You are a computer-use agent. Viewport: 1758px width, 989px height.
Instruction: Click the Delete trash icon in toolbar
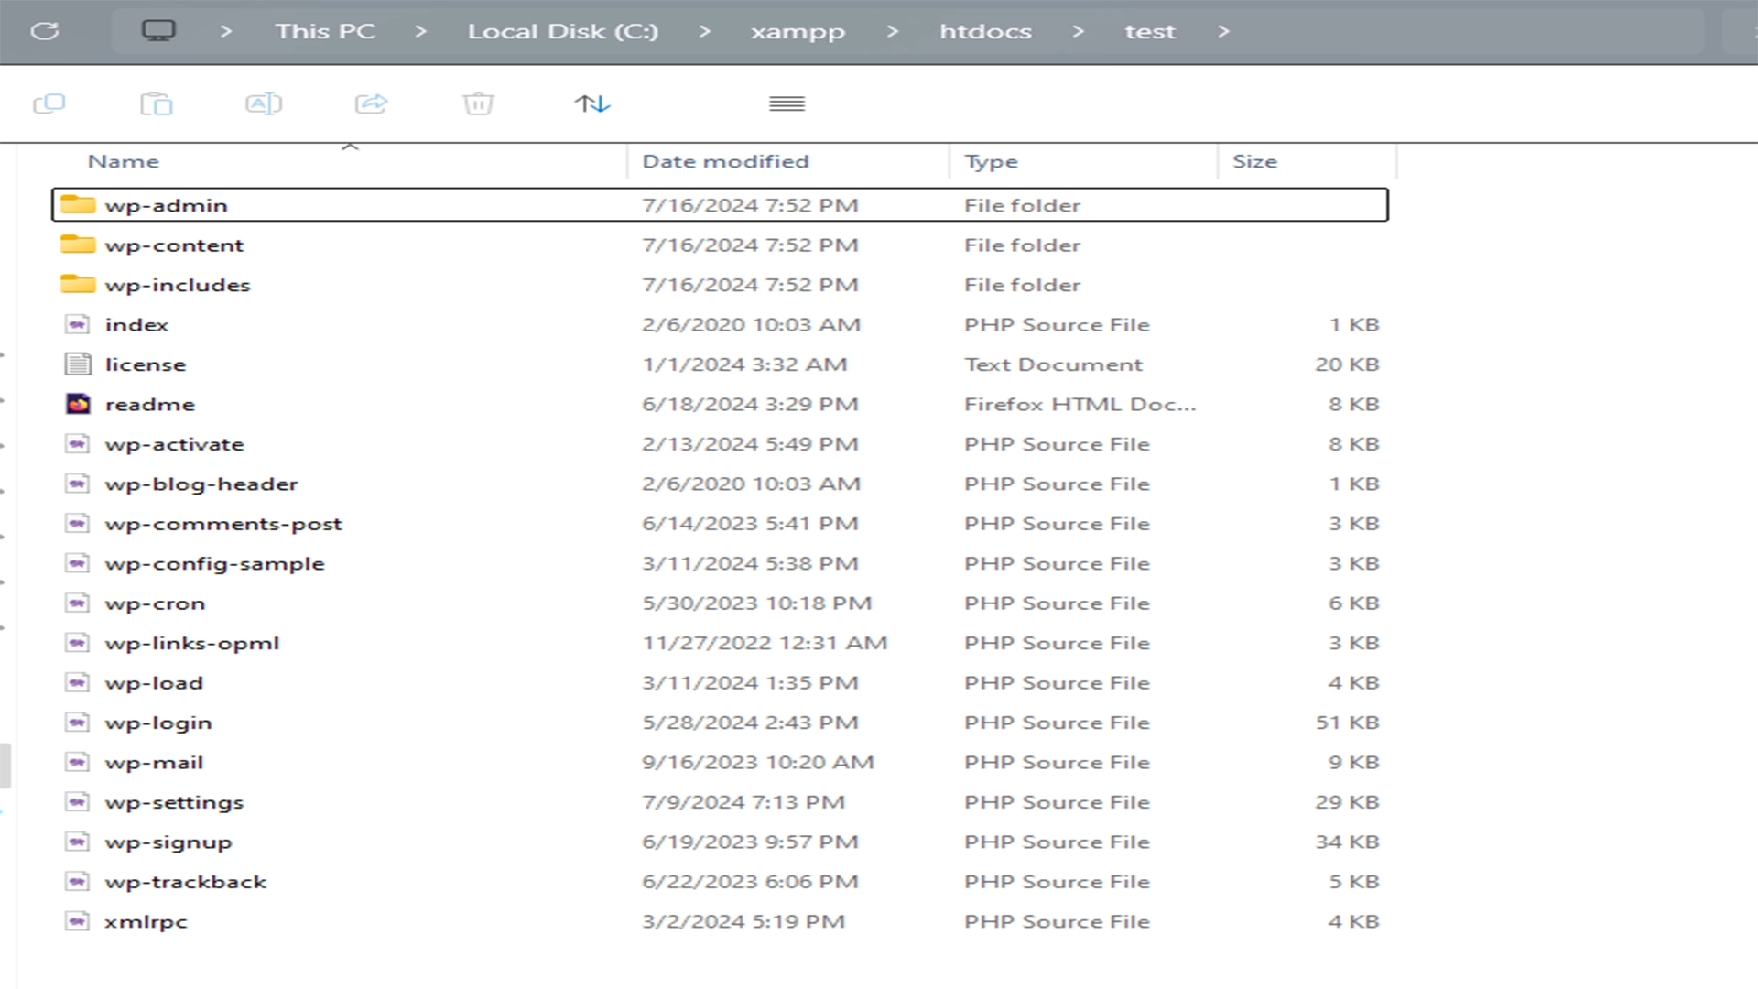pyautogui.click(x=479, y=103)
